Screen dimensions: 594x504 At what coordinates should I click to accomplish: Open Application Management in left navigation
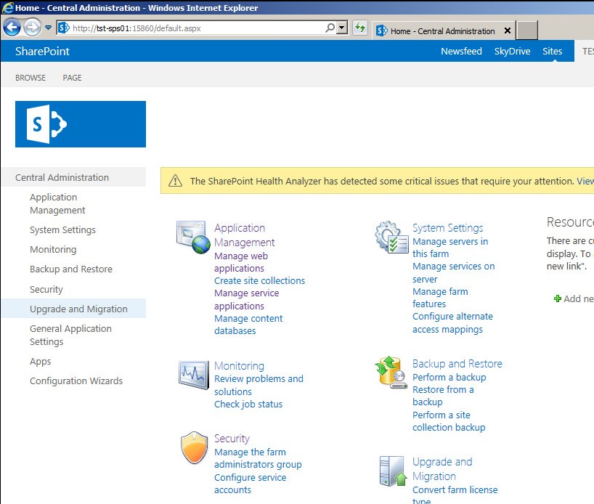[57, 204]
